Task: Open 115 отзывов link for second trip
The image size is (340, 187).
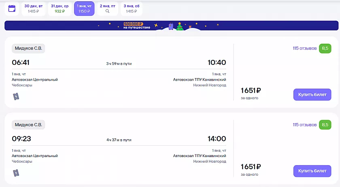Action: (x=305, y=125)
